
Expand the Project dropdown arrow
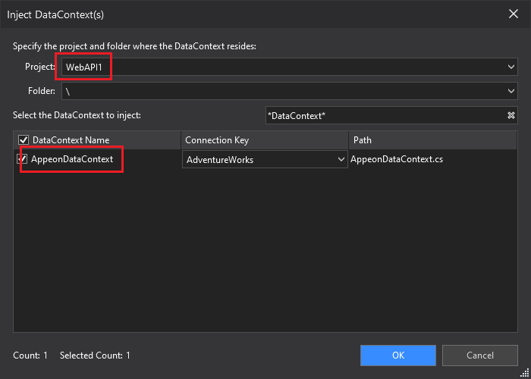point(511,67)
